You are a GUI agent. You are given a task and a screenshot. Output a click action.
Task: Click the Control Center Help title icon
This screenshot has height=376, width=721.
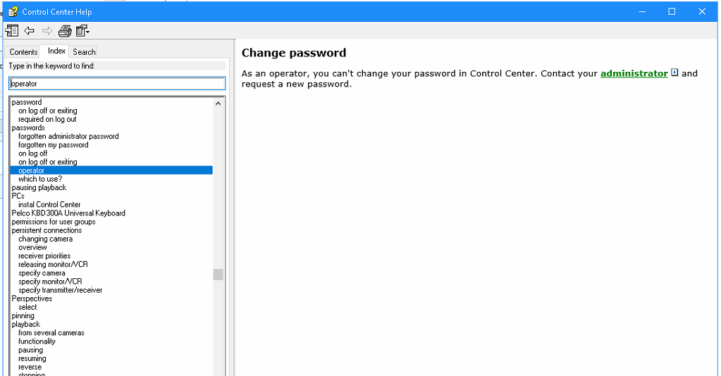[13, 11]
